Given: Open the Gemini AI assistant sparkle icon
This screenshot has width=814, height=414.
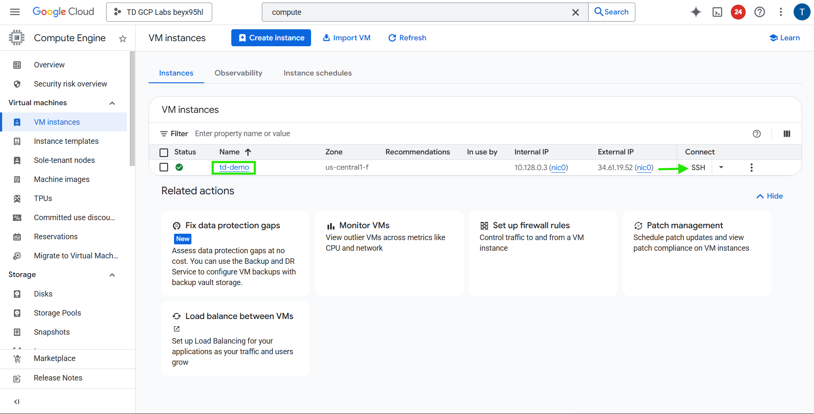Looking at the screenshot, I should [x=696, y=12].
